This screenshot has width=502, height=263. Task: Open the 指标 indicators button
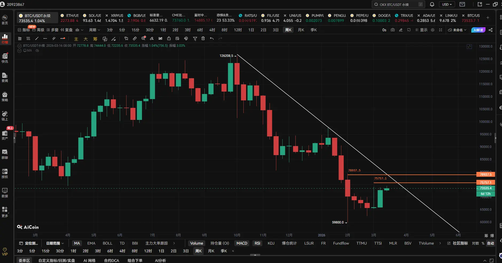[24, 30]
